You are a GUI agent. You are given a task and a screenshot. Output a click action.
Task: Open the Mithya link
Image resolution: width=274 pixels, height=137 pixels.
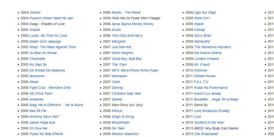coord(117,111)
